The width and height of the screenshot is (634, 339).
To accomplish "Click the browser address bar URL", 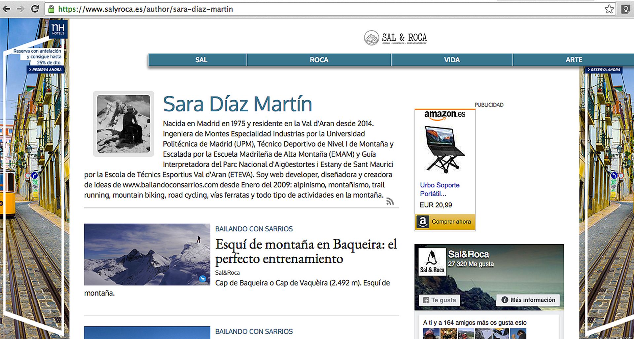I will pos(145,9).
